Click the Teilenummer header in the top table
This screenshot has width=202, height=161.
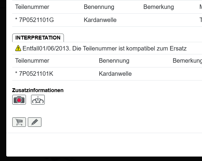(32, 7)
